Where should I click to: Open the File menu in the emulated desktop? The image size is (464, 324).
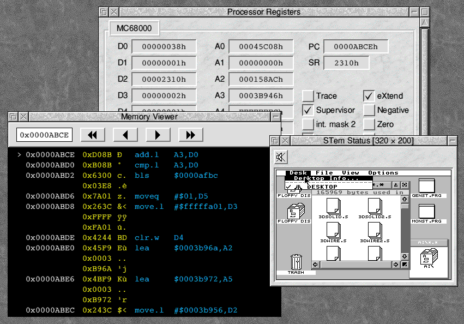tap(324, 173)
